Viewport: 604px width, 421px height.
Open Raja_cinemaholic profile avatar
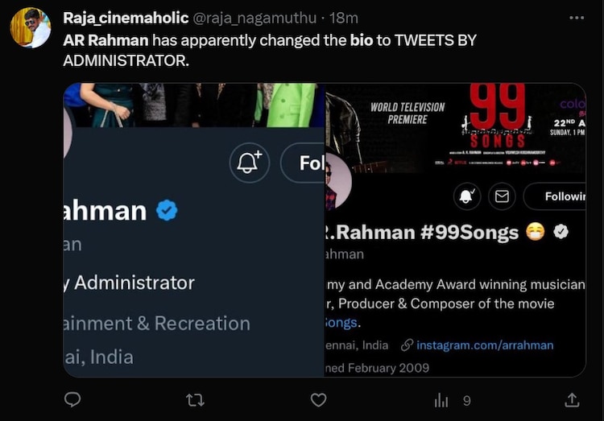(x=31, y=29)
